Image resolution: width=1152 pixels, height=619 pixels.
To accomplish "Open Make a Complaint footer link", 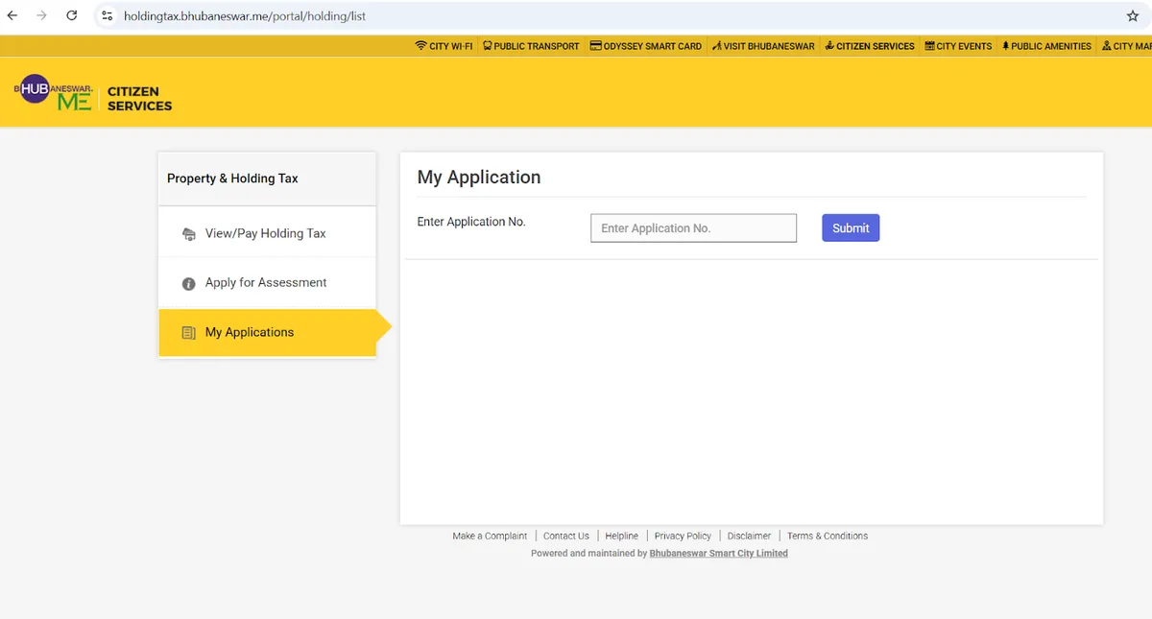I will [x=490, y=536].
